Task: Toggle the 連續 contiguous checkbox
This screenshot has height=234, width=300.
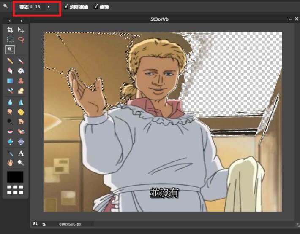Action: tap(96, 7)
